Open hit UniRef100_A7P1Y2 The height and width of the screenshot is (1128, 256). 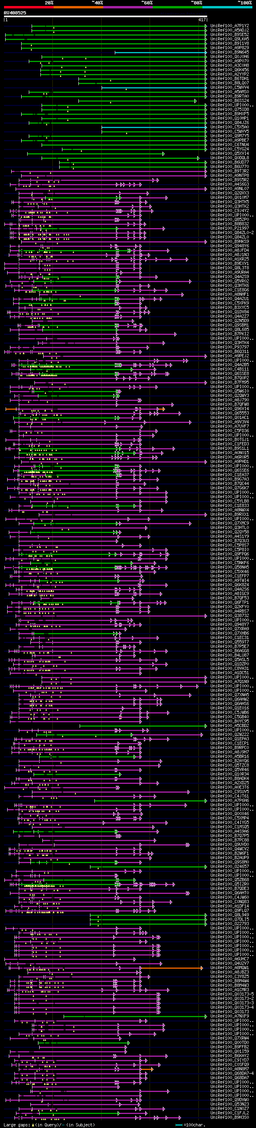pos(230,26)
